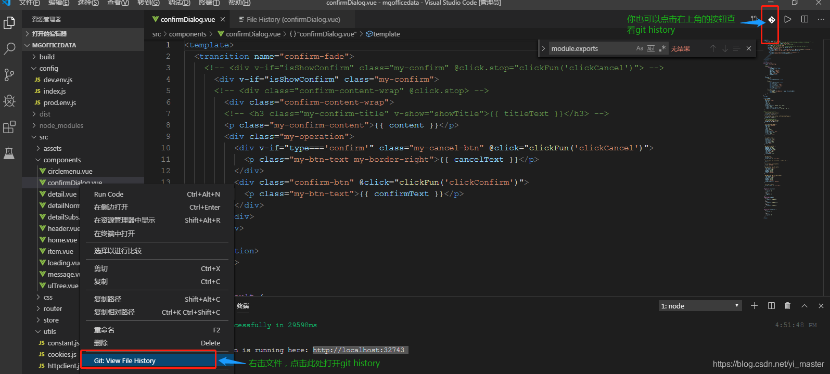This screenshot has width=830, height=374.
Task: Go to next match in find widget
Action: click(725, 48)
